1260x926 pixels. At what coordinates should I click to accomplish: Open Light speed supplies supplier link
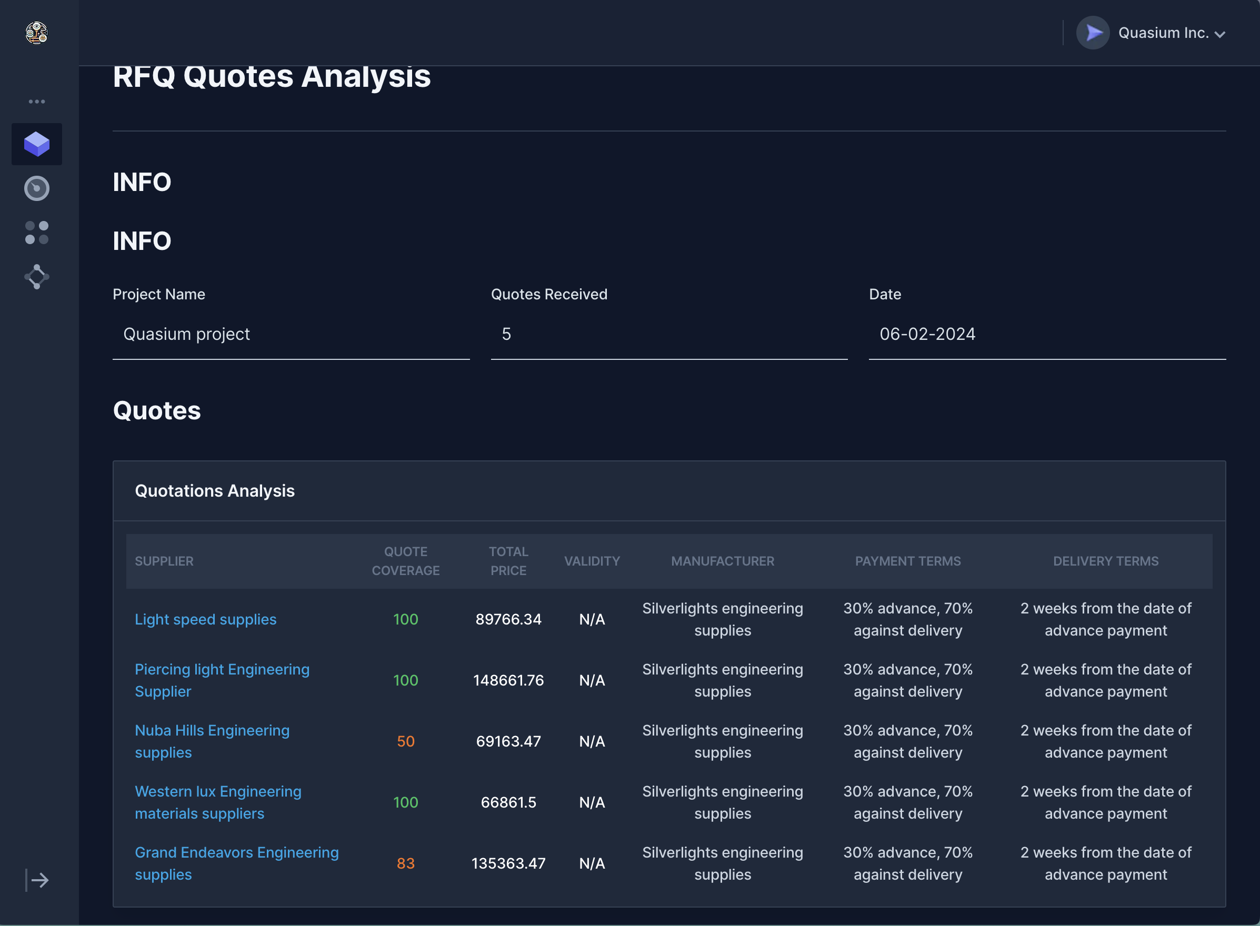click(205, 619)
